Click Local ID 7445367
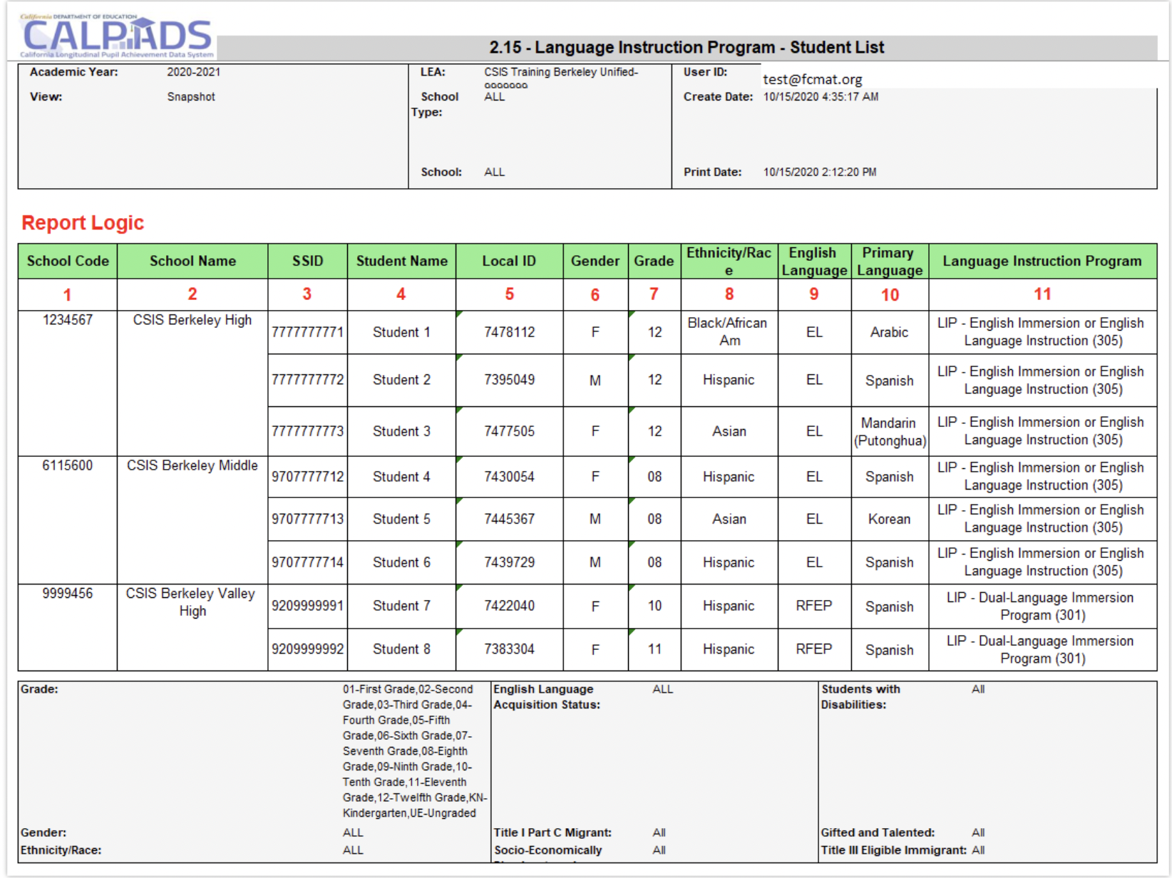The width and height of the screenshot is (1172, 878). (x=509, y=519)
